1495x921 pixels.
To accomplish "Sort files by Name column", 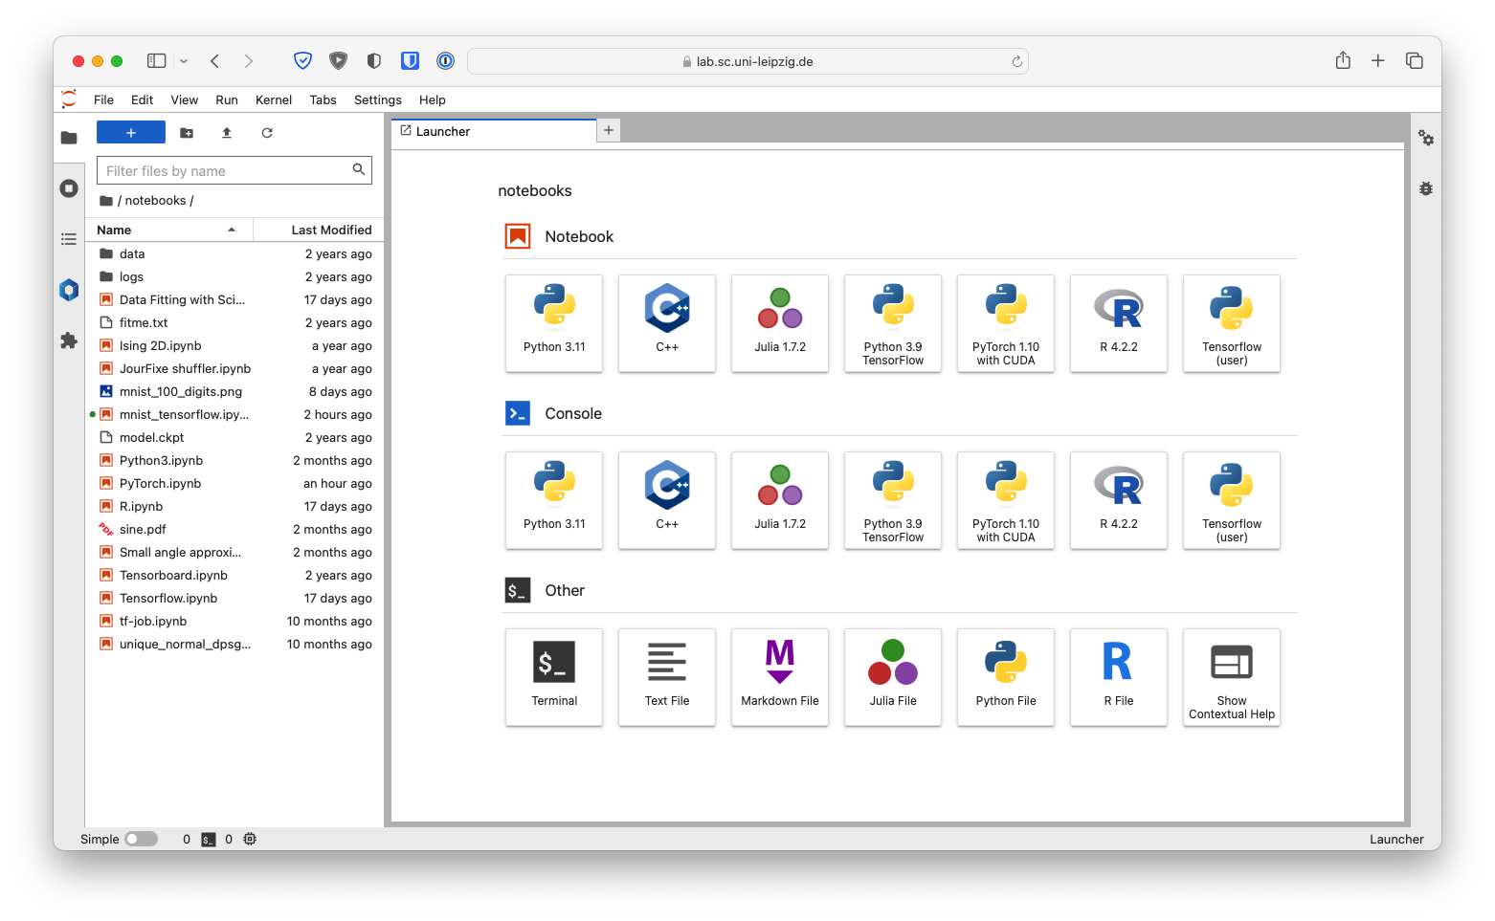I will point(168,230).
